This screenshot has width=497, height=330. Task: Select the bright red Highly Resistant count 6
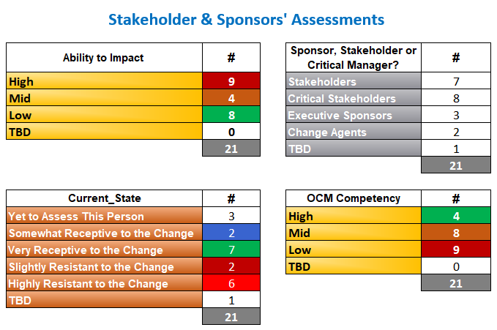231,282
